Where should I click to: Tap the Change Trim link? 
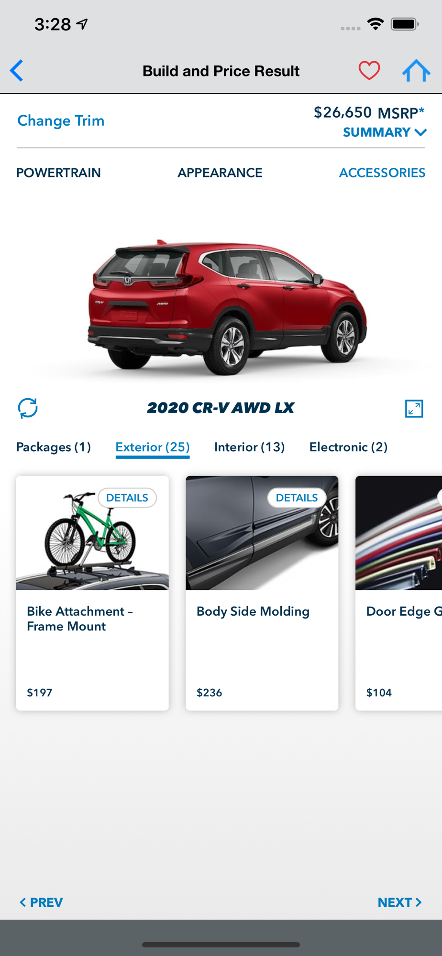[x=61, y=120]
